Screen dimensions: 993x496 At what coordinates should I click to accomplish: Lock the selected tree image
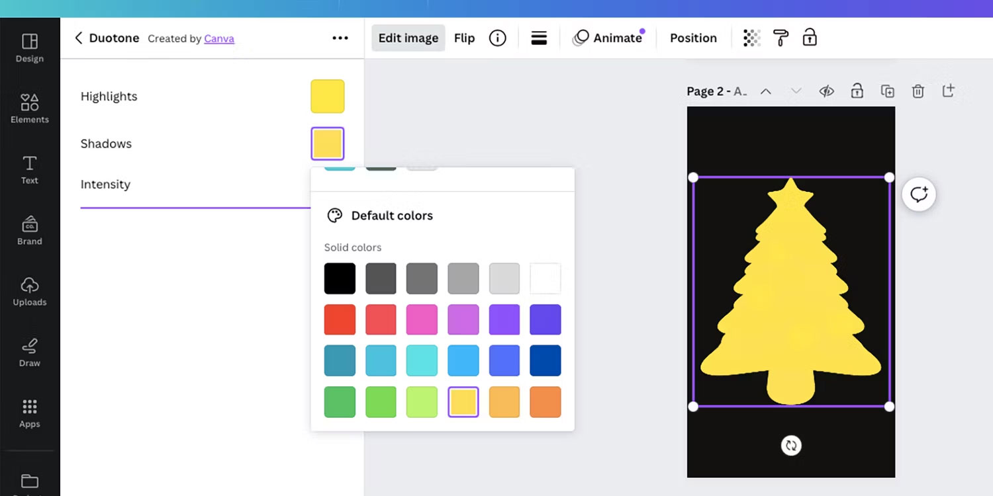810,38
